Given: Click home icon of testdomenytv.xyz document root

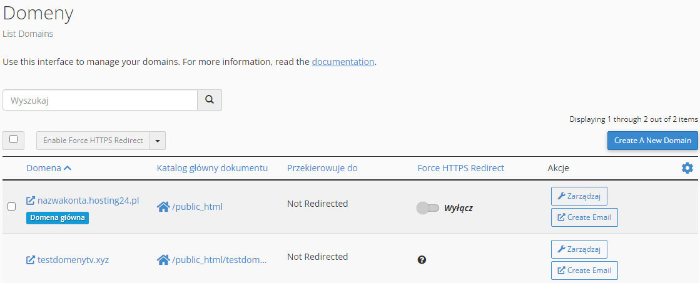Looking at the screenshot, I should pos(163,259).
